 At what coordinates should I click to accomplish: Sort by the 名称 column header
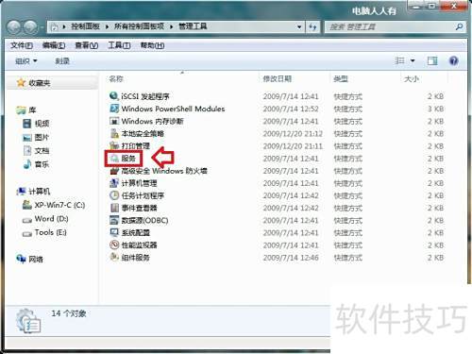(x=116, y=78)
